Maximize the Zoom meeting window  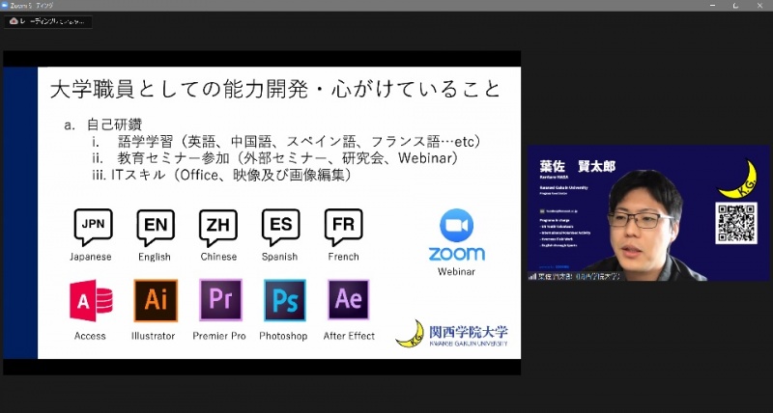(735, 6)
